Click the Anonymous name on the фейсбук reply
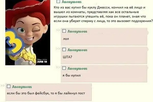 22,87
